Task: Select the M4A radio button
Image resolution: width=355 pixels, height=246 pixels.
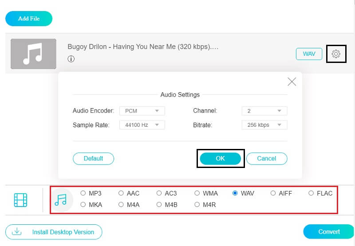Action: click(x=121, y=204)
